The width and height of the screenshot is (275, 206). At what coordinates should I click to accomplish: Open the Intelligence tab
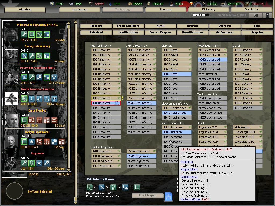point(80,9)
